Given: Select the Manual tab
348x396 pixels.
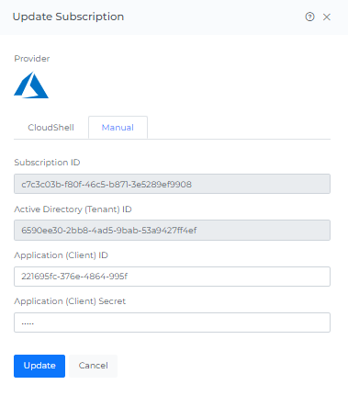Looking at the screenshot, I should click(x=118, y=128).
